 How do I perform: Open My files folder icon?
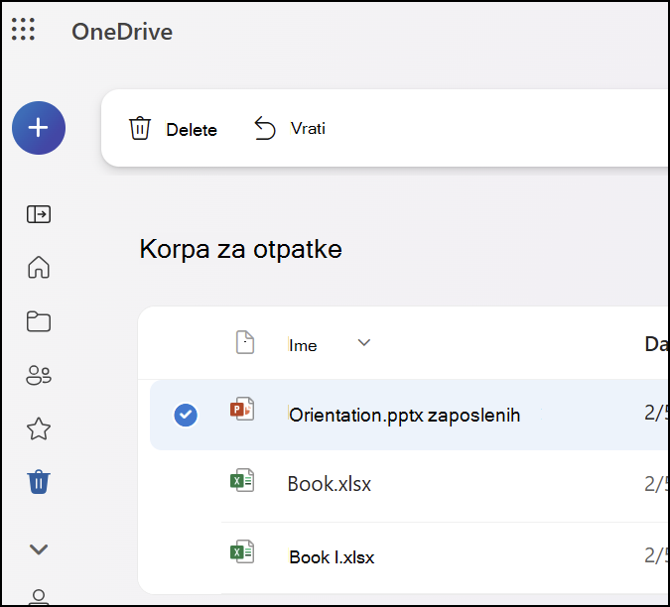point(39,321)
